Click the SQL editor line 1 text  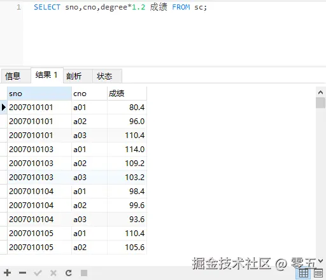click(x=120, y=7)
